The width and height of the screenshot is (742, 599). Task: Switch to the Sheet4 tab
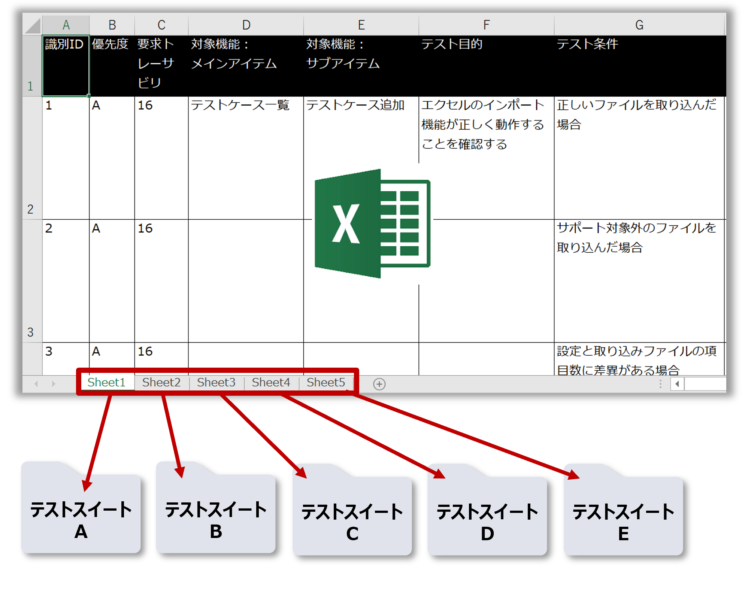pyautogui.click(x=271, y=382)
